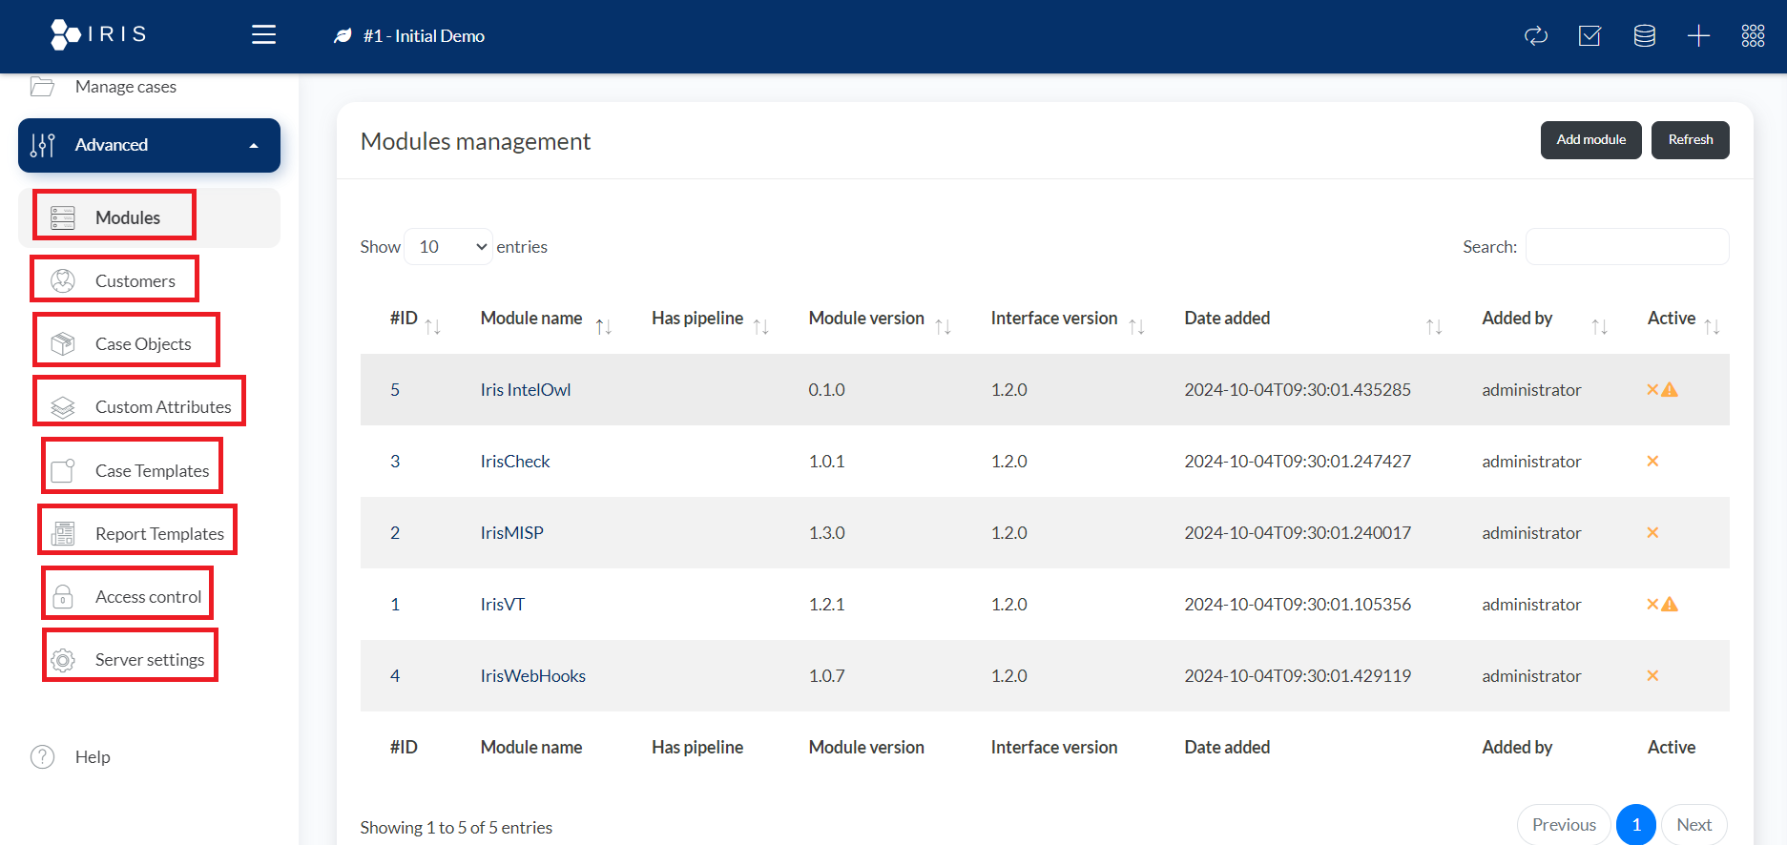Screen dimensions: 1787x845
Task: Open Report Templates in sidebar
Action: [x=159, y=534]
